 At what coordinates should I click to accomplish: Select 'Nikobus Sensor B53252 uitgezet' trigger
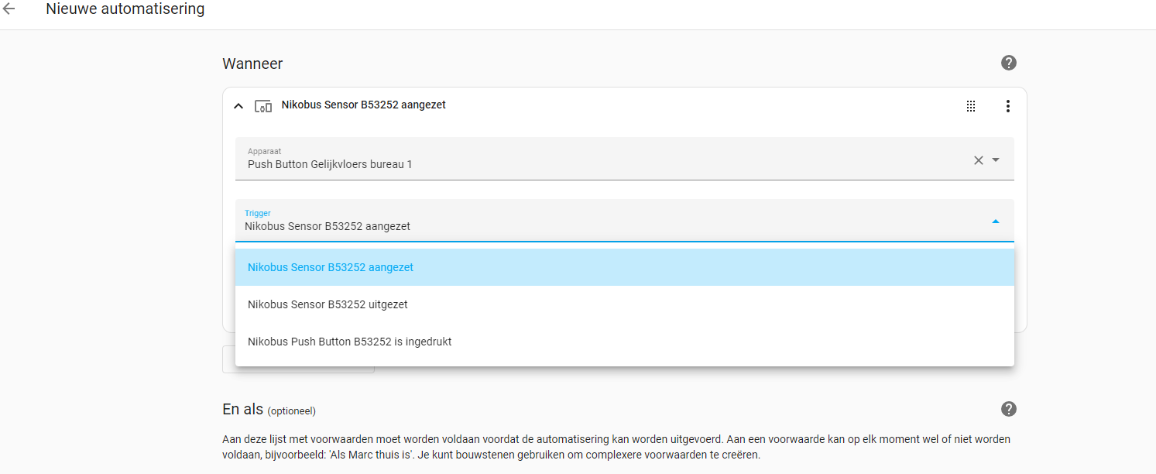[x=327, y=304]
